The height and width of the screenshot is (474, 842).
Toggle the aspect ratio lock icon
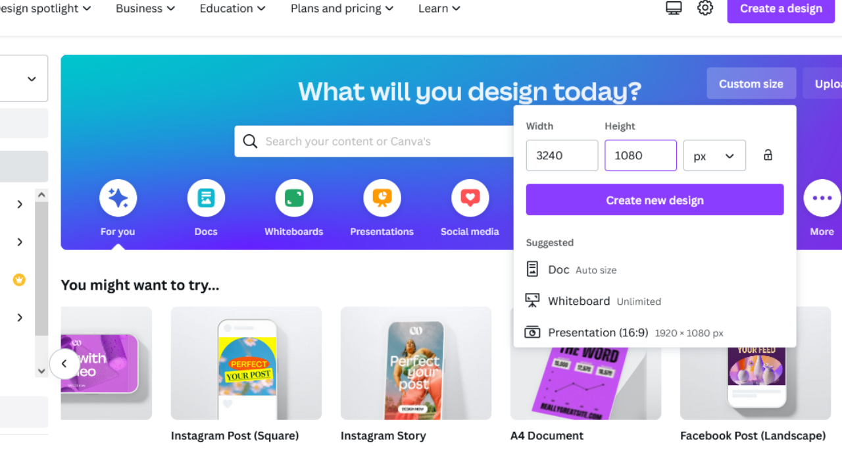pyautogui.click(x=768, y=155)
